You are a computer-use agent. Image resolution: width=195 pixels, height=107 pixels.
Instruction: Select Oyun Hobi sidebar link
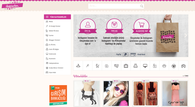(x=51, y=73)
